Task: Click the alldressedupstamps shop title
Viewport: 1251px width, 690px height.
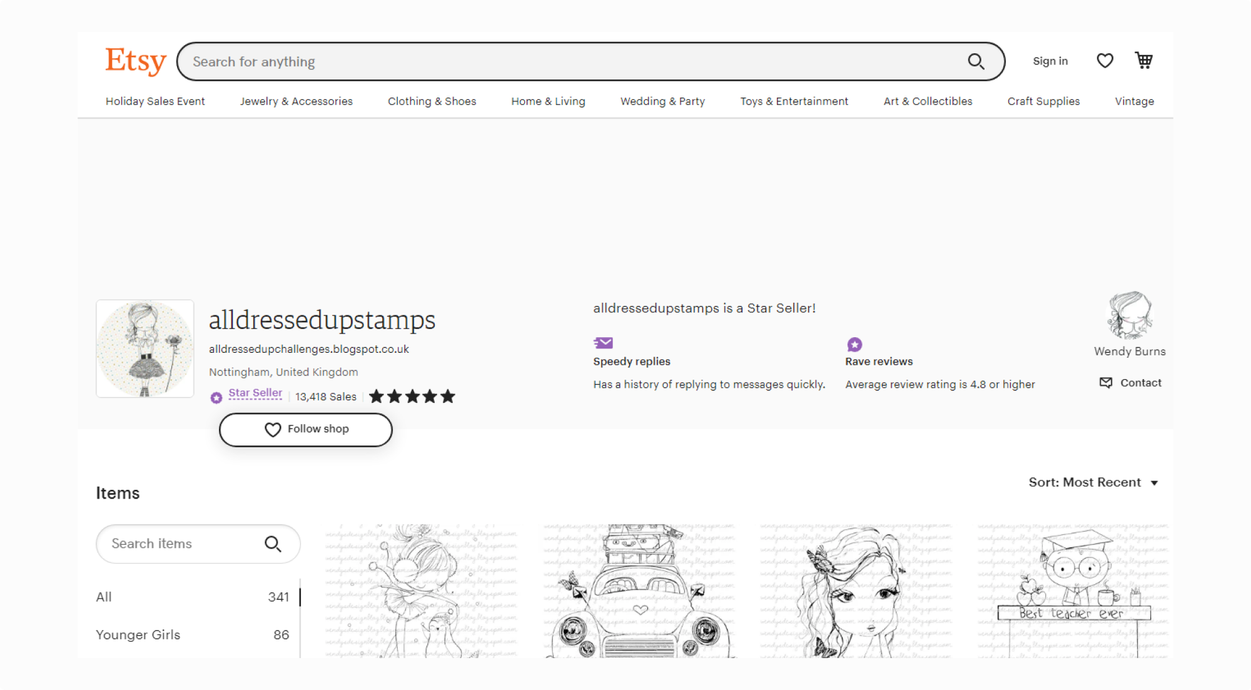Action: coord(322,320)
